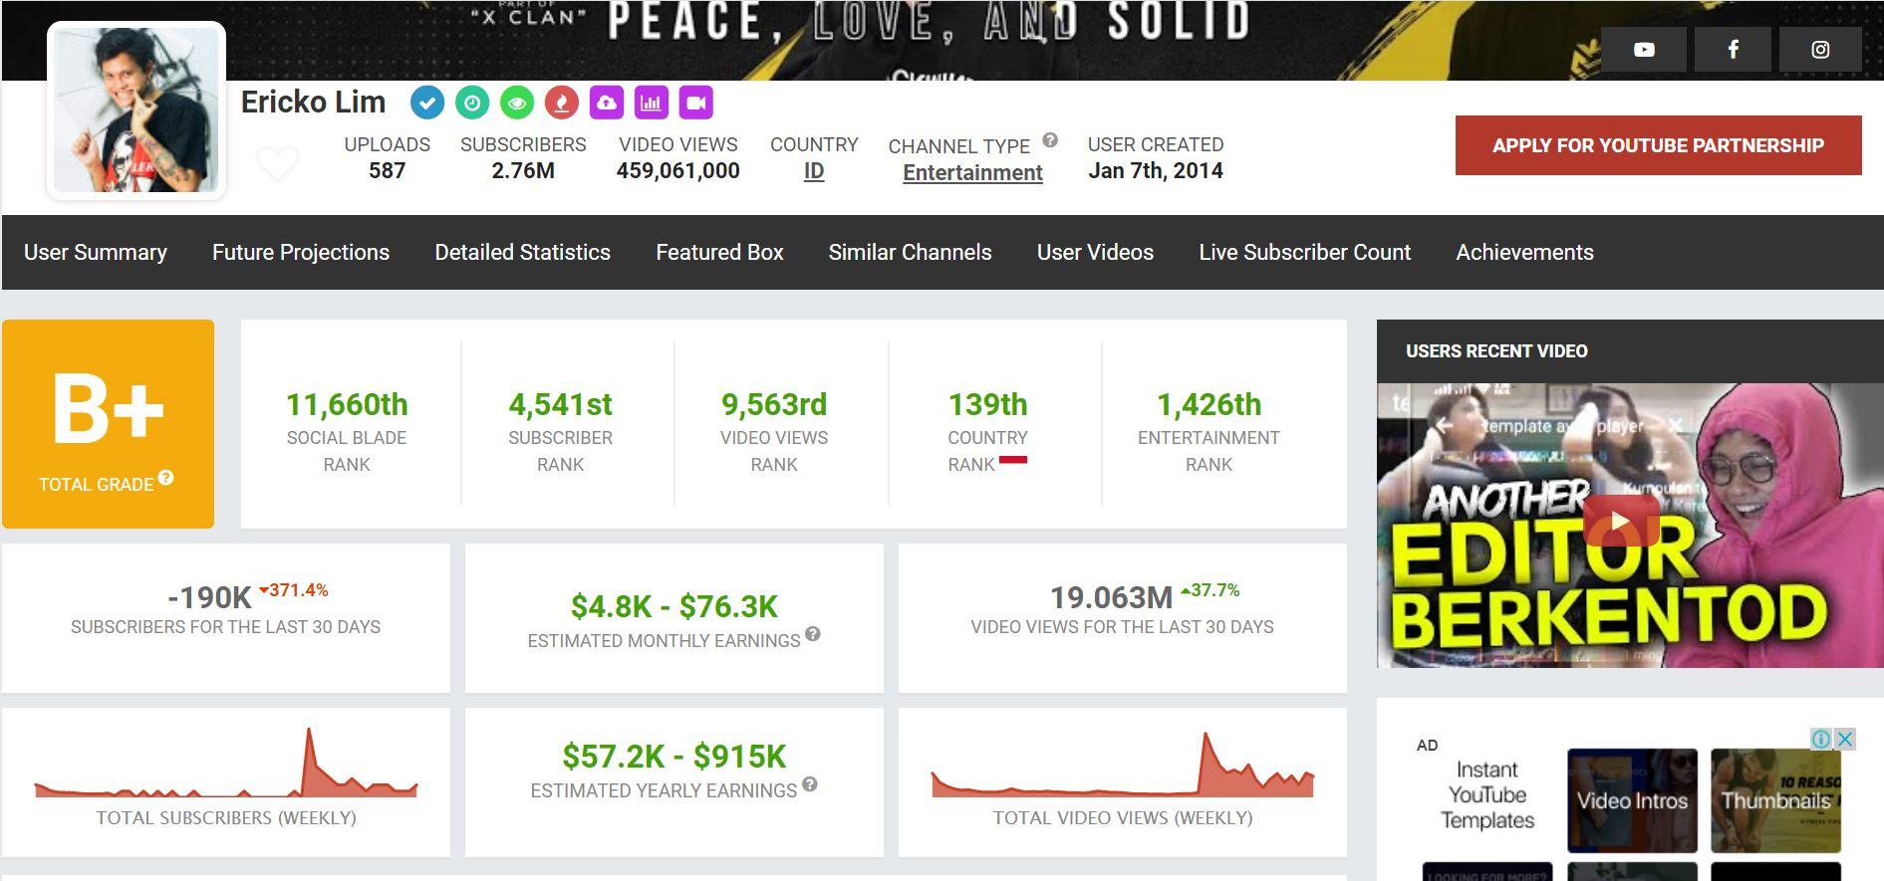Viewport: 1884px width, 881px height.
Task: Click the purple video camera badge
Action: [x=696, y=103]
